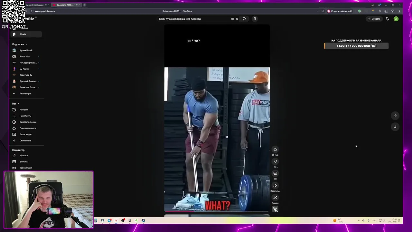This screenshot has height=232, width=412.
Task: Open Roton Hits subscription channel
Action: coord(26,56)
